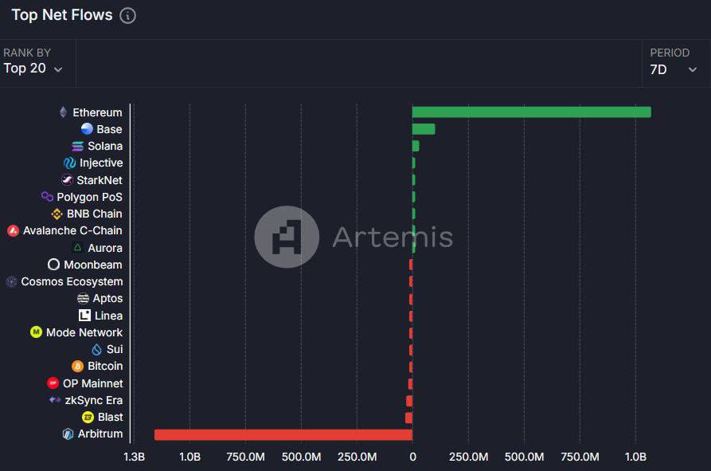Click the Moonbeam ring icon
Viewport: 711px width, 471px height.
(x=53, y=265)
